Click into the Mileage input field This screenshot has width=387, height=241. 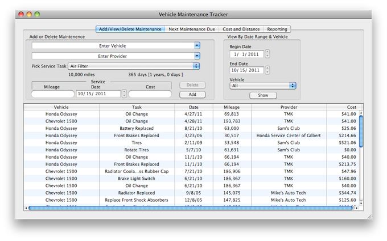52,94
